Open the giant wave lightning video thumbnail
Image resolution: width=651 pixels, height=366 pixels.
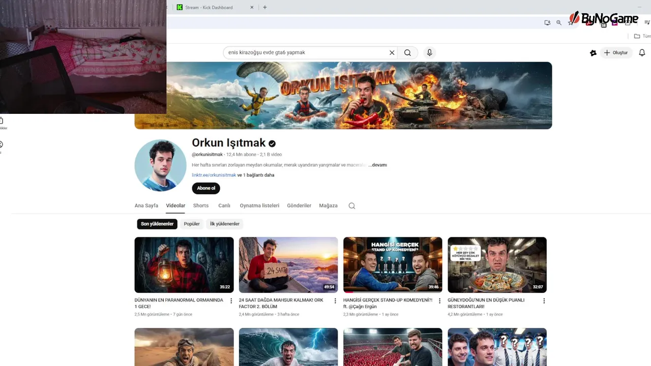pyautogui.click(x=288, y=347)
